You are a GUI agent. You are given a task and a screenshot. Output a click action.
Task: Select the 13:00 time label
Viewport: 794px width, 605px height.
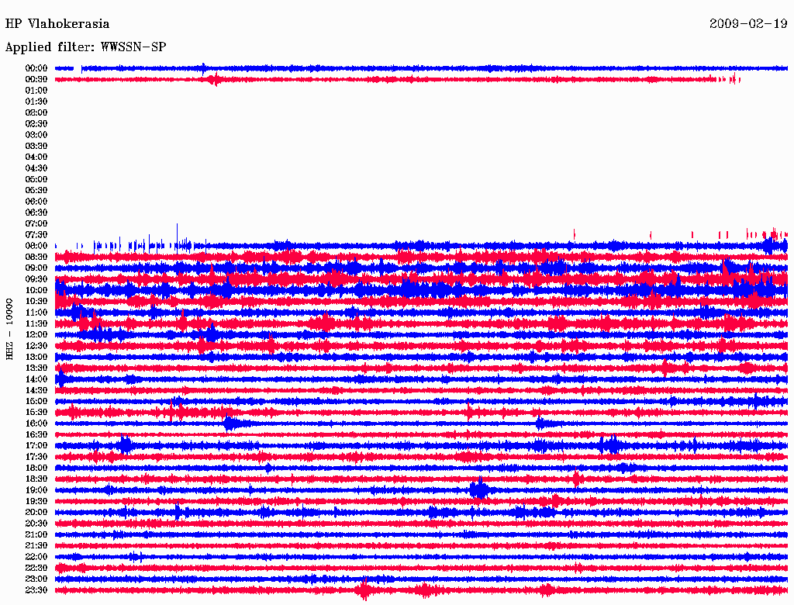click(36, 358)
